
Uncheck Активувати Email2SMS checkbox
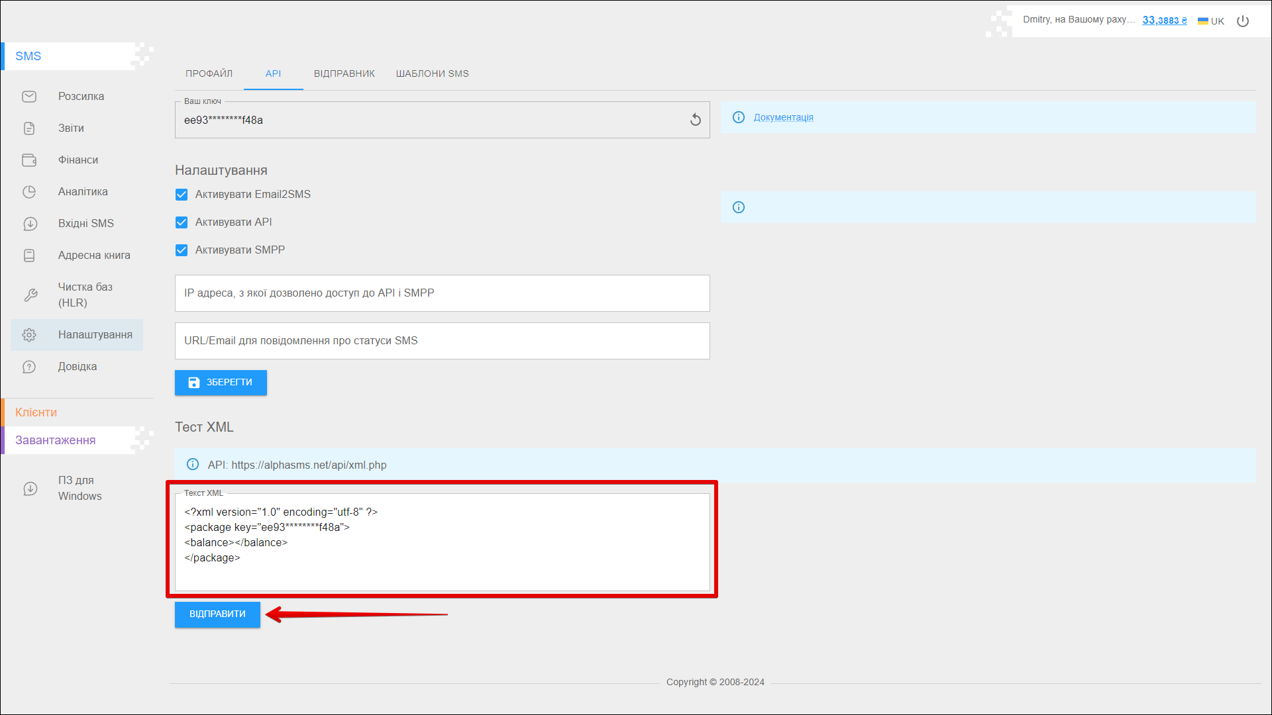pyautogui.click(x=182, y=195)
